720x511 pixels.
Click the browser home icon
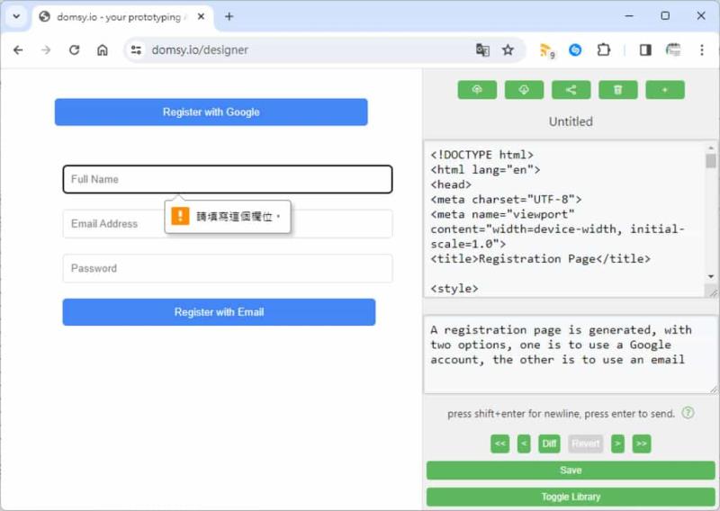[x=103, y=50]
